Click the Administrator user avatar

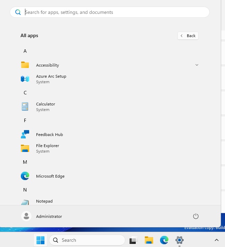point(26,216)
